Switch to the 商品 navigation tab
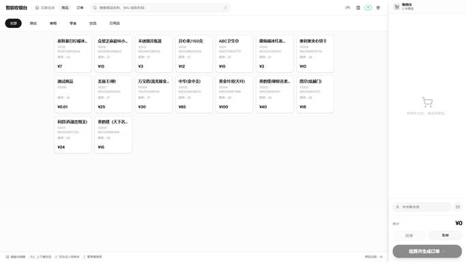The height and width of the screenshot is (262, 466). (65, 8)
